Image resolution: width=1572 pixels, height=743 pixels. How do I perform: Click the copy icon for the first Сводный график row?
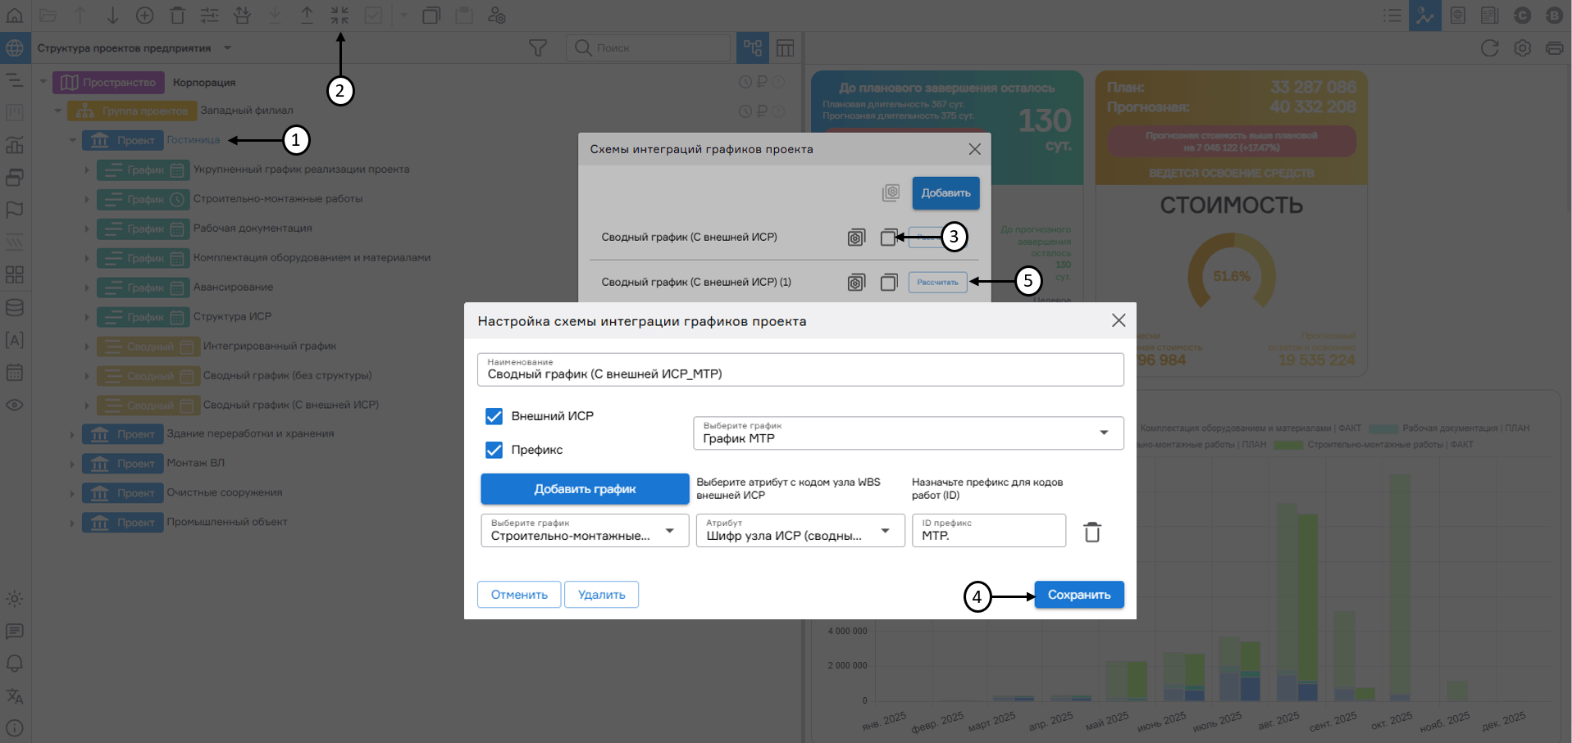(888, 238)
